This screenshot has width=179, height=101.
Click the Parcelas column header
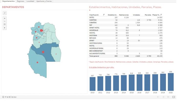coord(148,15)
